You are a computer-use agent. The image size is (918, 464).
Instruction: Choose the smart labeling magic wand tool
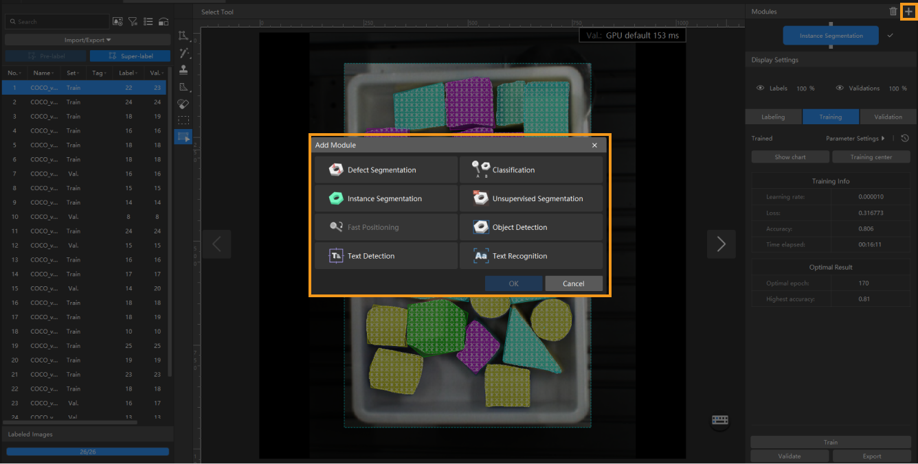click(x=183, y=53)
